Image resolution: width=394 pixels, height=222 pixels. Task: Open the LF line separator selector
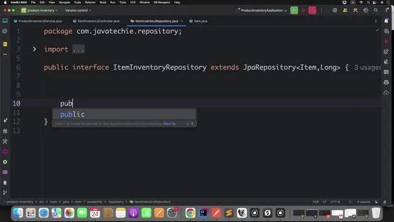[324, 202]
